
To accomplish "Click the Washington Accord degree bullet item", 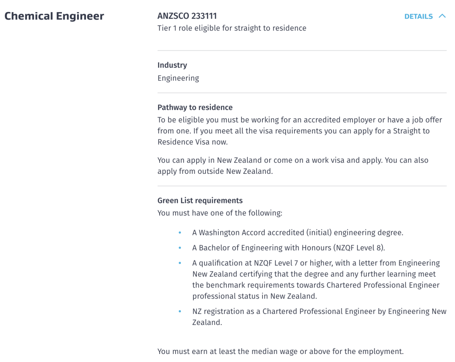I will 297,233.
